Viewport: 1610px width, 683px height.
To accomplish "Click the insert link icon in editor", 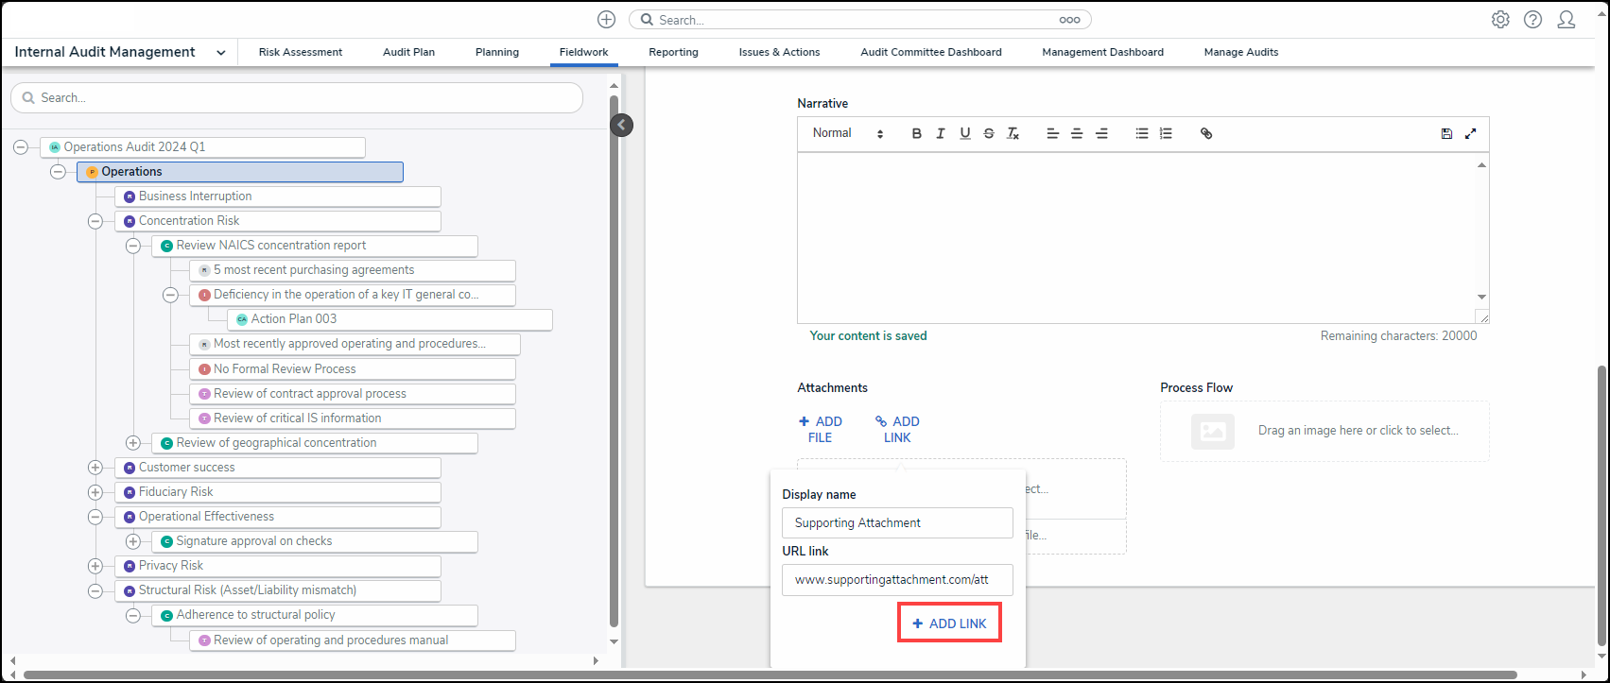I will click(x=1205, y=134).
